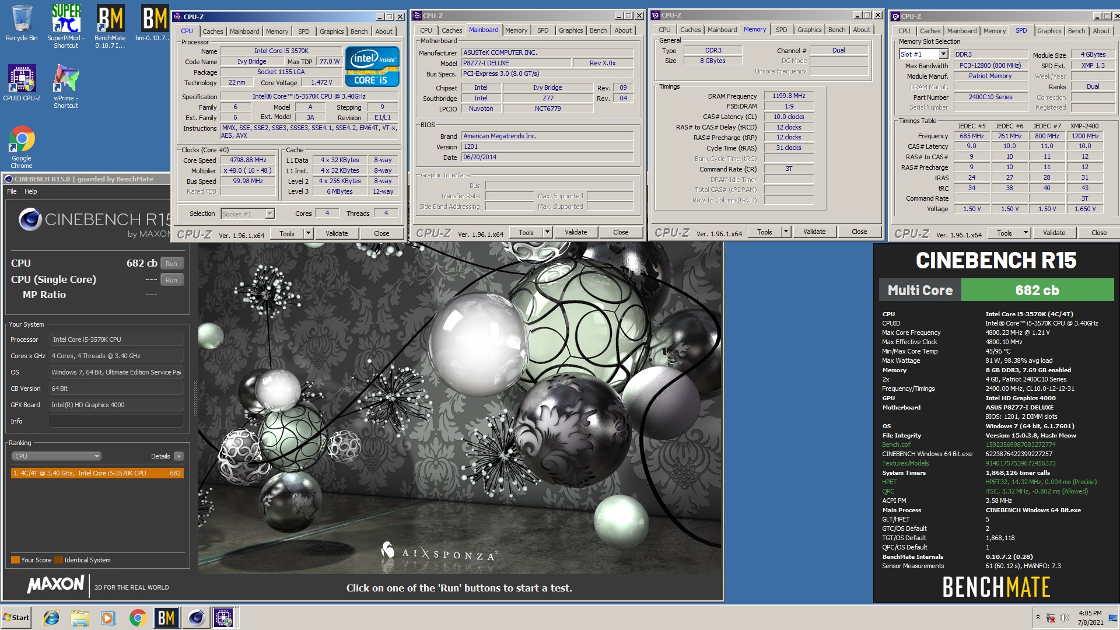This screenshot has width=1120, height=630.
Task: Select Memory tab in first CPU-Z window
Action: tap(277, 32)
